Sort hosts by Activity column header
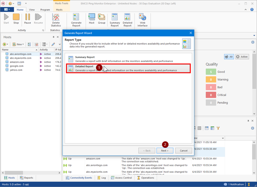 (x=46, y=50)
